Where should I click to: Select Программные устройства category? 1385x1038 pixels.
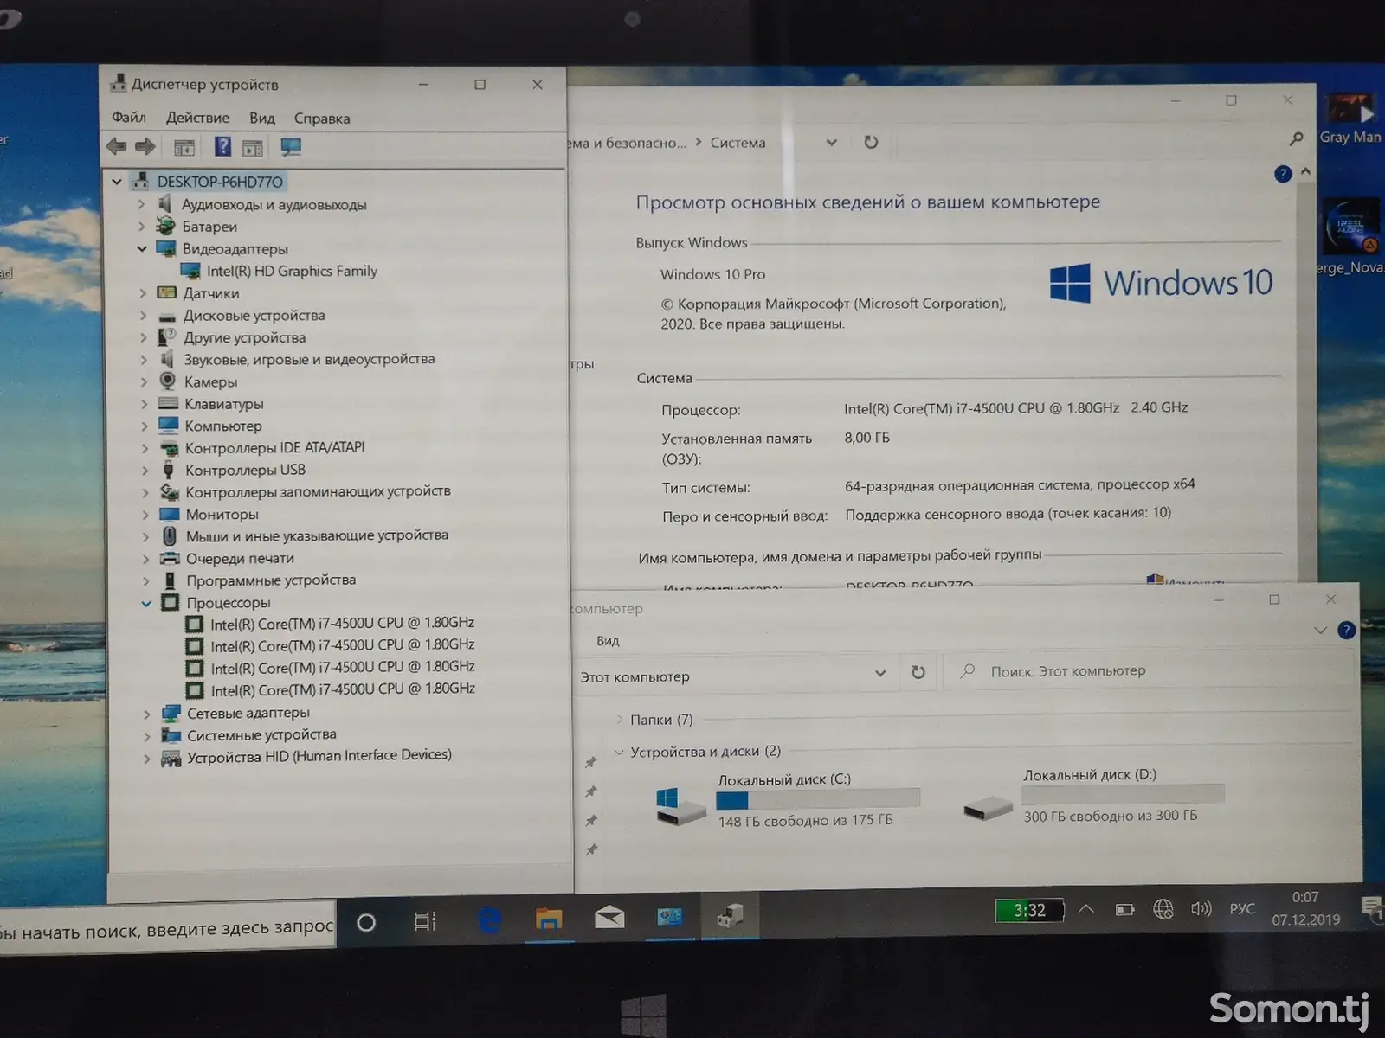pos(271,580)
